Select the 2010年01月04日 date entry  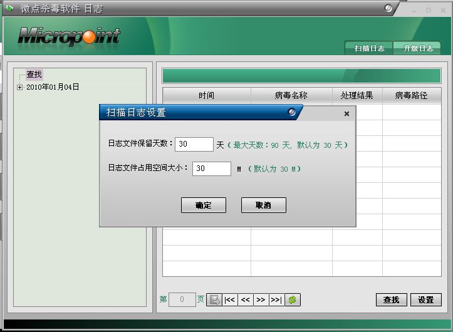coord(53,87)
